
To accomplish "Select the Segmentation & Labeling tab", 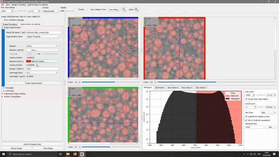I will click(30, 24).
